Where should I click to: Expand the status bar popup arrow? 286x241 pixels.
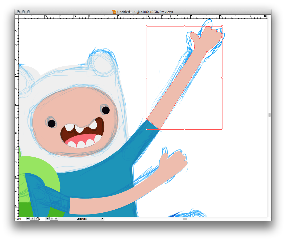102,219
